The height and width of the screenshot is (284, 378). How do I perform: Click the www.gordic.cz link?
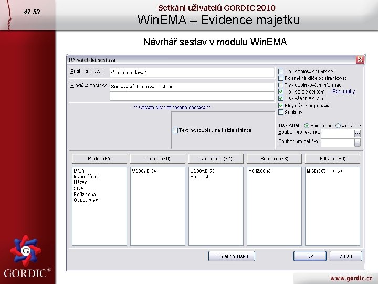[351, 278]
